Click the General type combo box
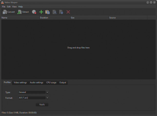This screenshot has width=157, height=116. click(x=33, y=92)
